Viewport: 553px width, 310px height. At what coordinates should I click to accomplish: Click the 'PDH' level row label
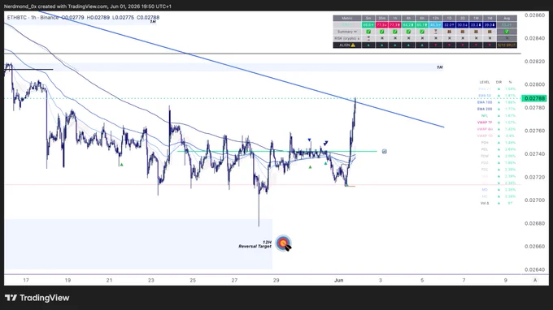point(485,143)
